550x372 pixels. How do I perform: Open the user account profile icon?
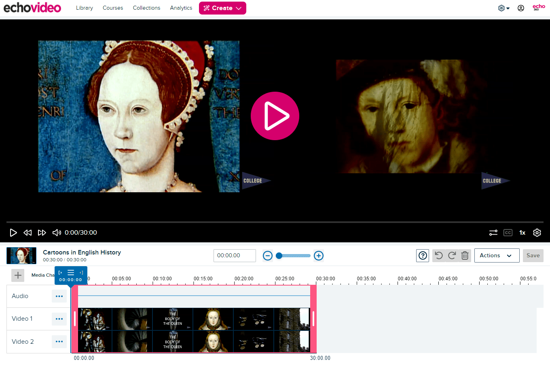pos(521,8)
